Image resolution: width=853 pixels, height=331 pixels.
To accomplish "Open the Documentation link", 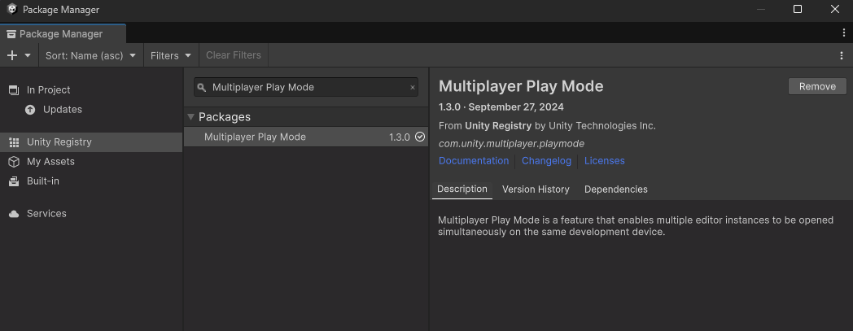I will click(473, 160).
